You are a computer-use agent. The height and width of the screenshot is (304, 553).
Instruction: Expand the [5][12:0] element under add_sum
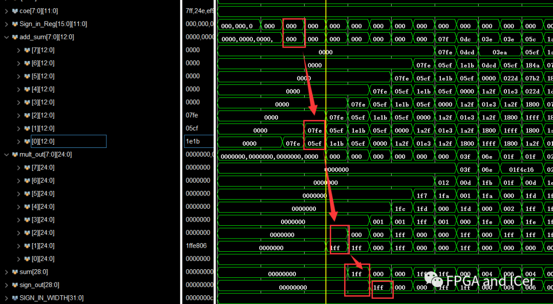(x=19, y=76)
